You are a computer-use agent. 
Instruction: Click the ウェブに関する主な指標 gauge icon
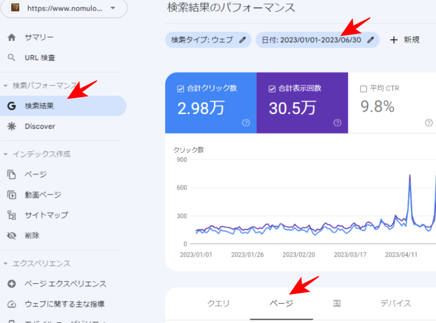[x=11, y=304]
